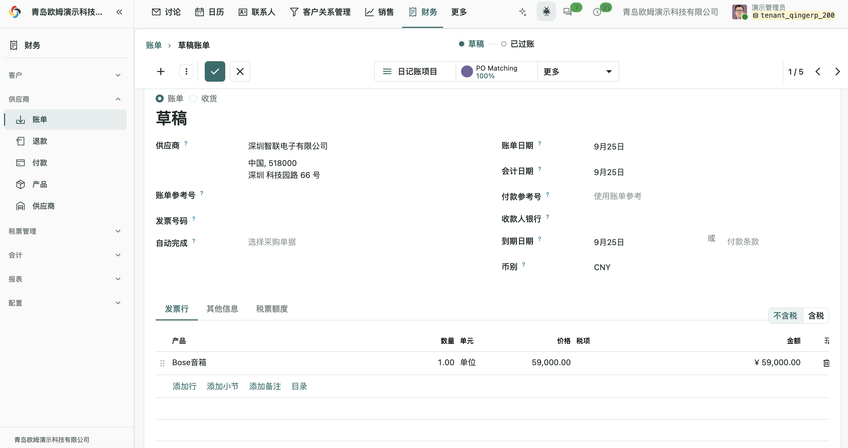Expand the 客户 sidebar section
This screenshot has width=848, height=448.
click(65, 75)
